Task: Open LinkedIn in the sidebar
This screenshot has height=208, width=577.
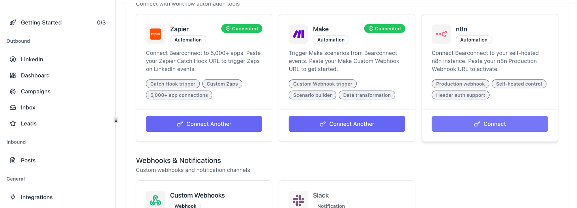Action: [32, 59]
